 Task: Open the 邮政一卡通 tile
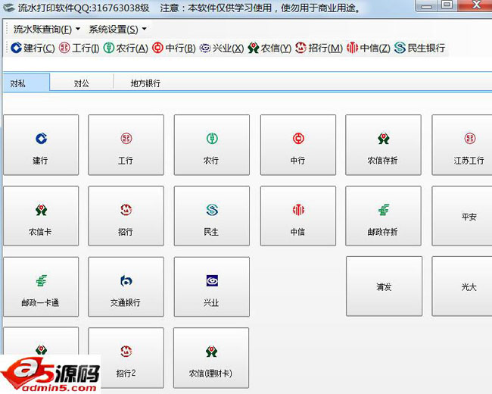point(41,286)
